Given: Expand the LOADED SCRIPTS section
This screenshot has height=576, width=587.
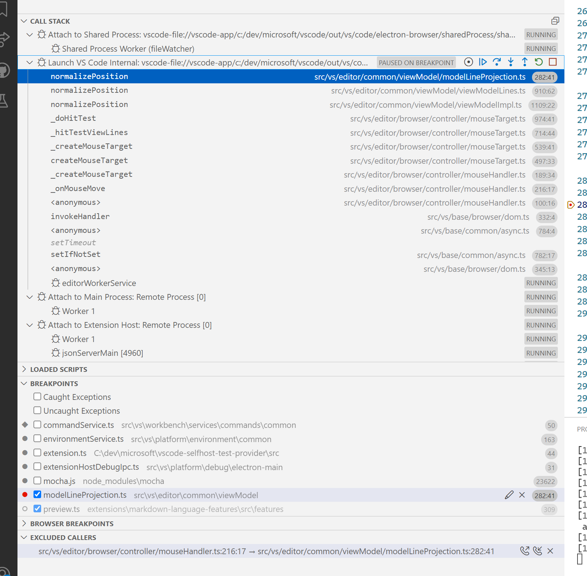Looking at the screenshot, I should (x=24, y=369).
